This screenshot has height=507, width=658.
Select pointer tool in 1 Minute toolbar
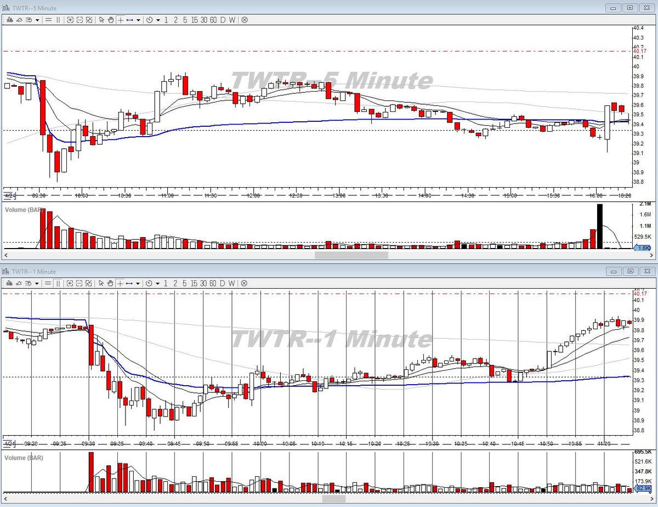[101, 283]
